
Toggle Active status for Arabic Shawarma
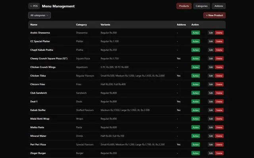[196, 33]
